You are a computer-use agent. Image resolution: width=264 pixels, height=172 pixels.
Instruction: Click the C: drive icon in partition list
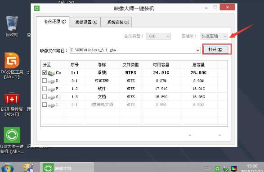(51, 73)
